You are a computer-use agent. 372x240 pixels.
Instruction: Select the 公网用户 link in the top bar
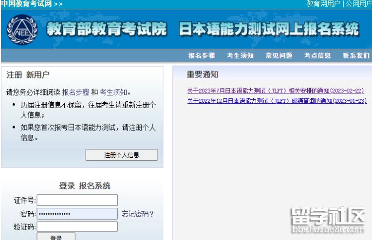(x=358, y=4)
